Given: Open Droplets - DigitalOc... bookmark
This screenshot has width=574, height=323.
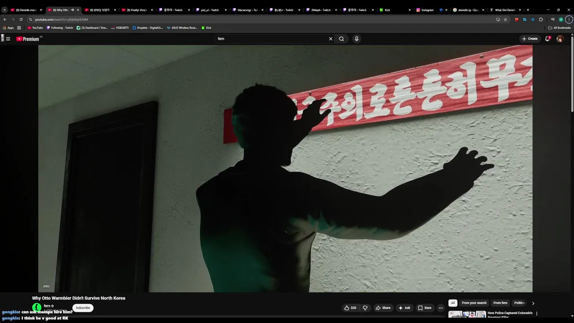Looking at the screenshot, I should pos(148,28).
